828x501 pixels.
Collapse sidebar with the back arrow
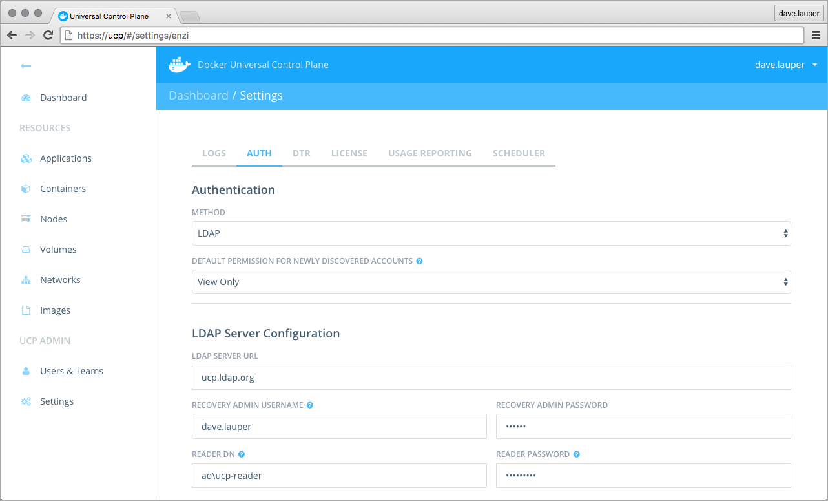pyautogui.click(x=26, y=66)
